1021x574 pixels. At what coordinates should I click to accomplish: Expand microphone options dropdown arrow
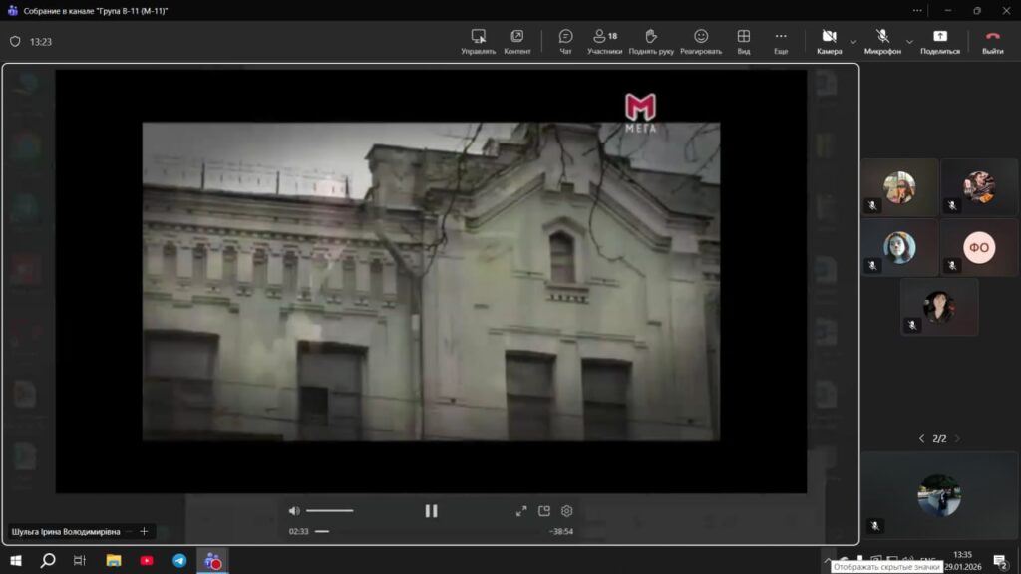coord(908,42)
